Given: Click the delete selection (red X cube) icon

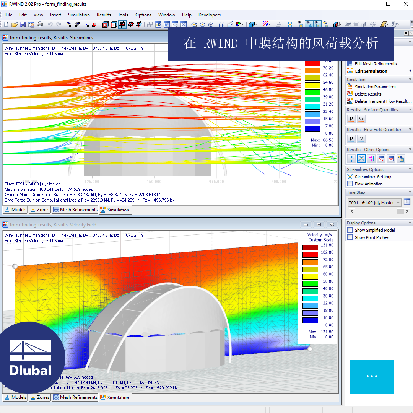Looking at the screenshot, I should 114,24.
